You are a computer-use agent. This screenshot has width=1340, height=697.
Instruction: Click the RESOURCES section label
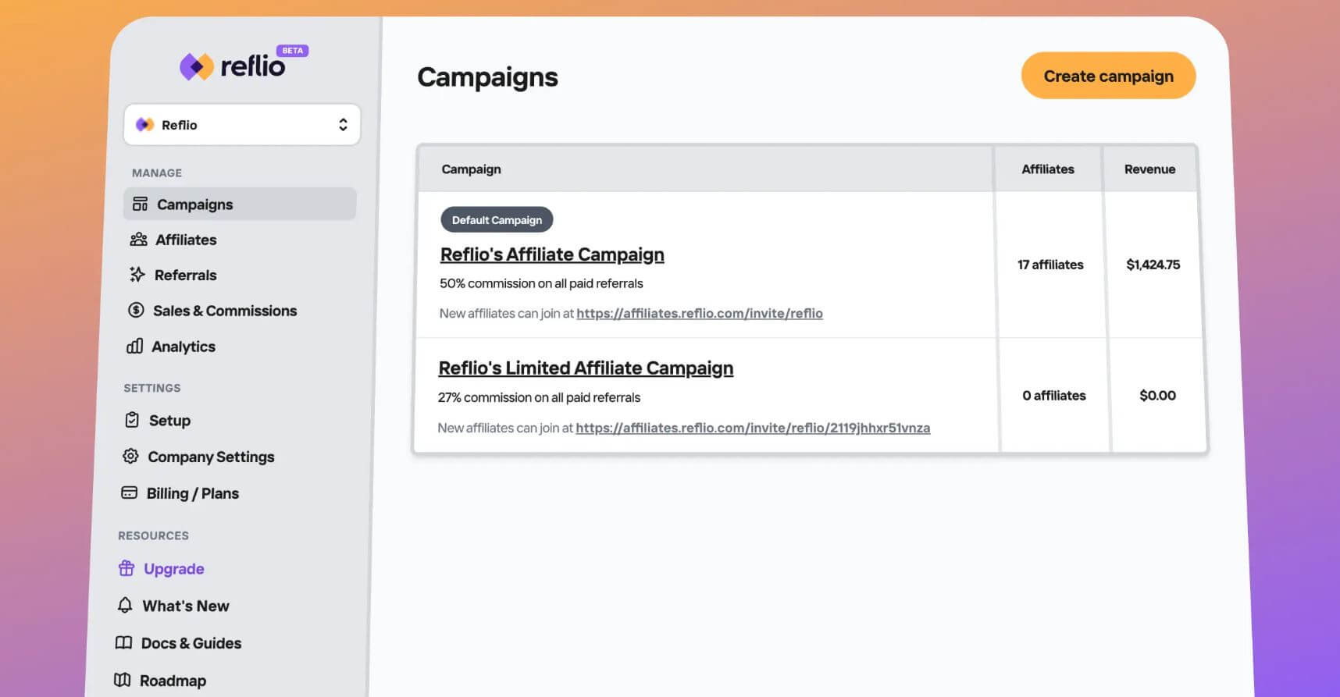153,535
